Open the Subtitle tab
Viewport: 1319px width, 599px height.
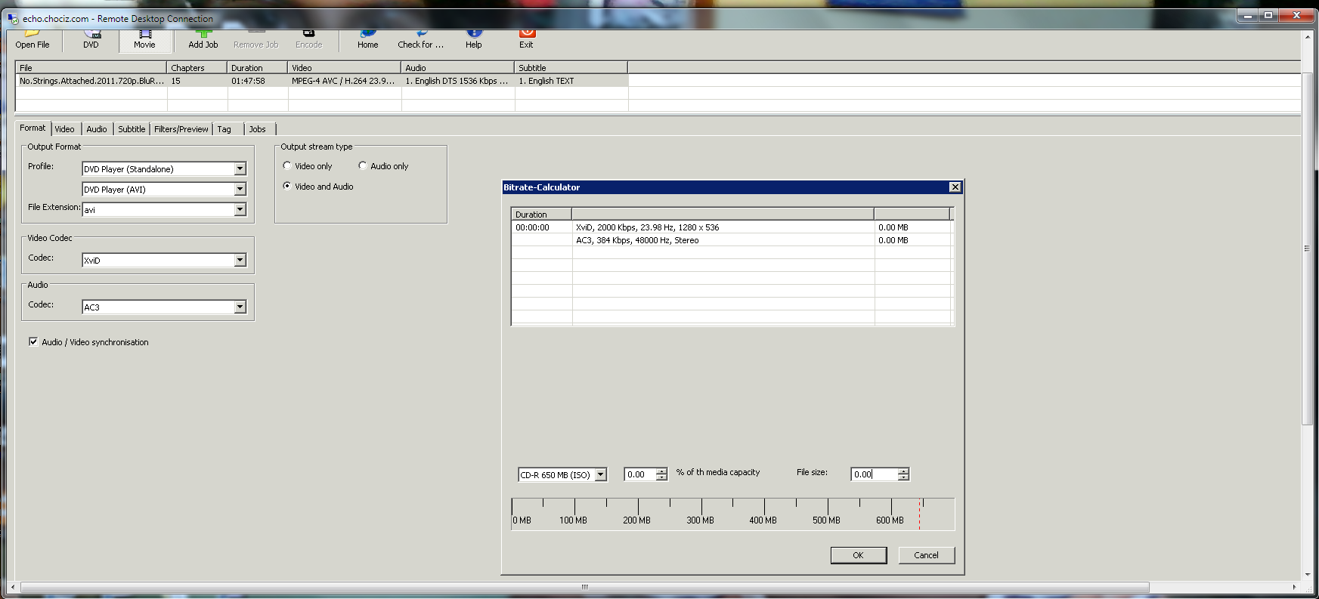(132, 129)
